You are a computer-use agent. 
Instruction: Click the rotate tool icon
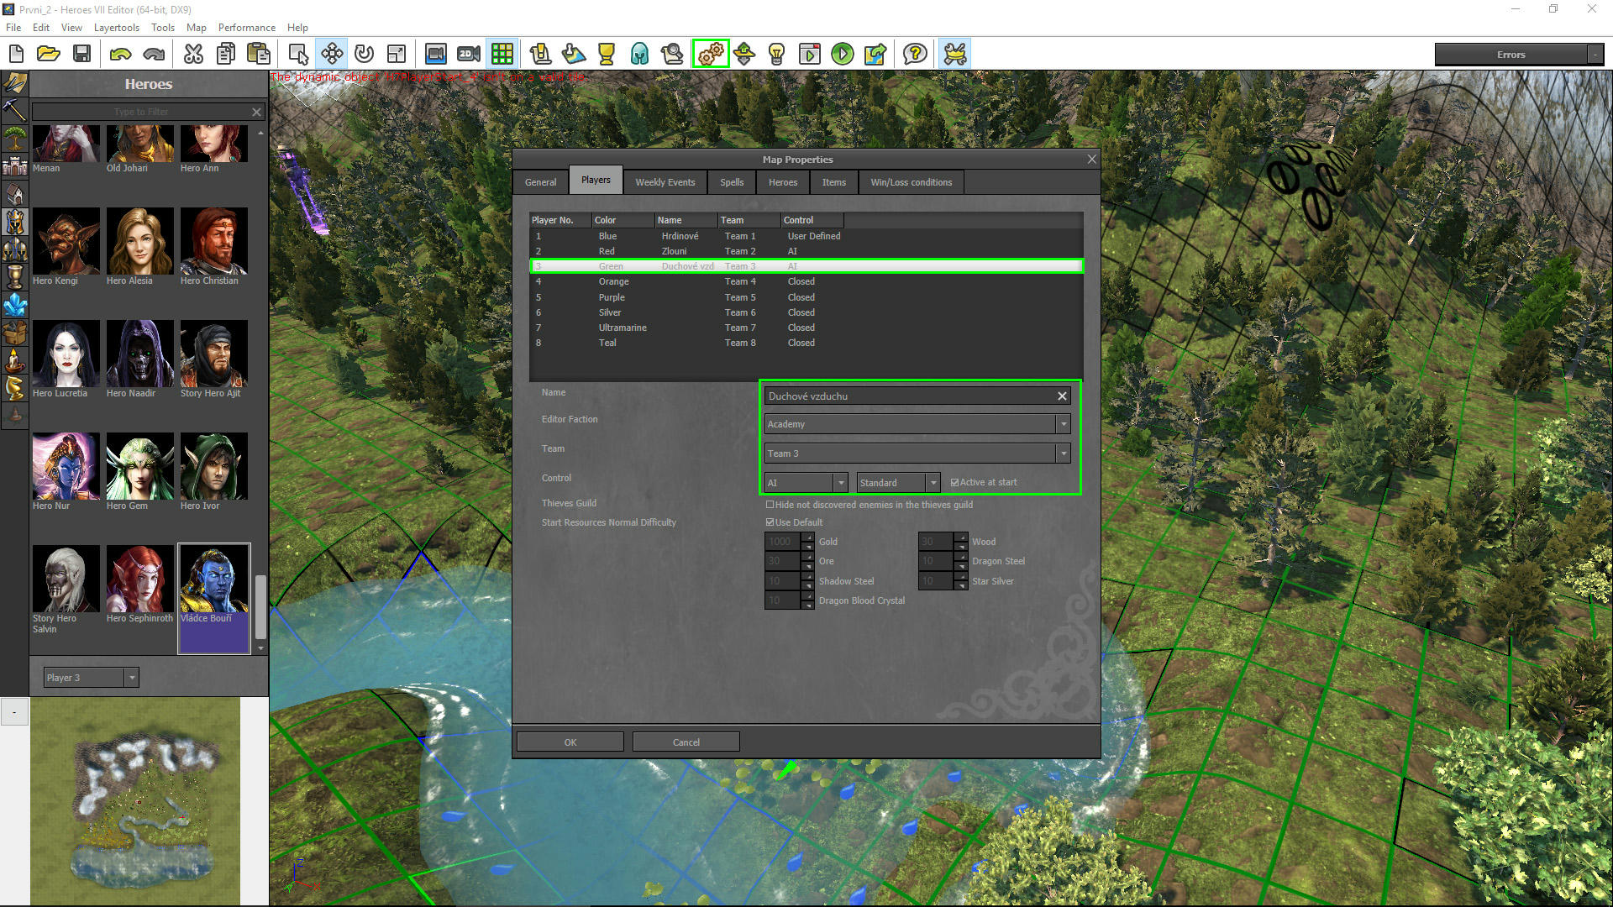pyautogui.click(x=364, y=55)
